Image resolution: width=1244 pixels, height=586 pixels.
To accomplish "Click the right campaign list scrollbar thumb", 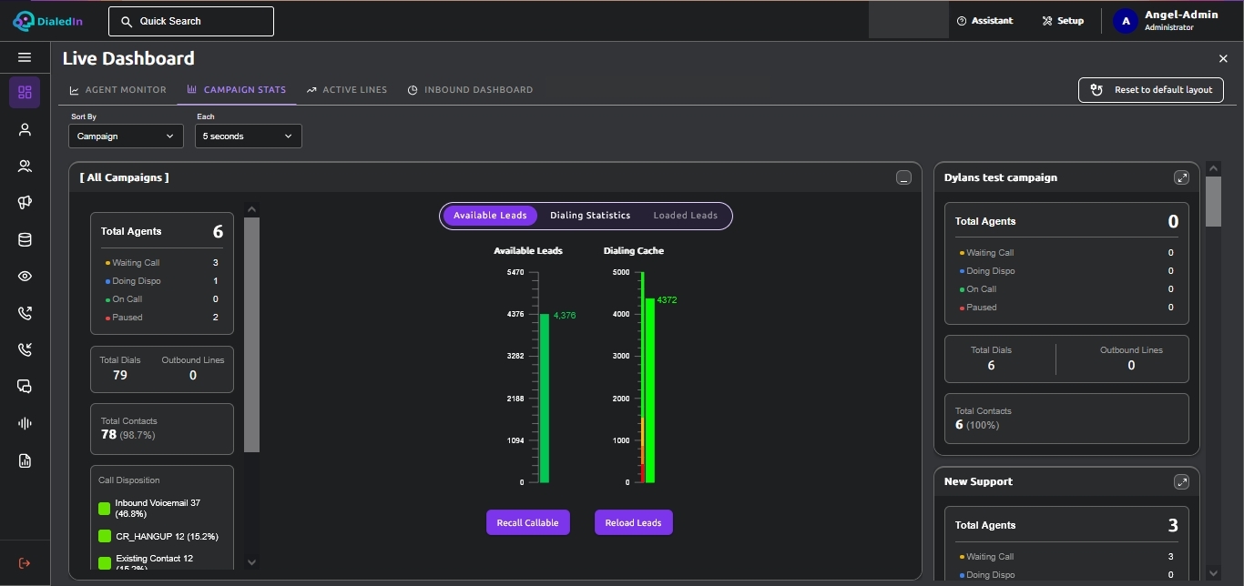I will (x=1213, y=201).
